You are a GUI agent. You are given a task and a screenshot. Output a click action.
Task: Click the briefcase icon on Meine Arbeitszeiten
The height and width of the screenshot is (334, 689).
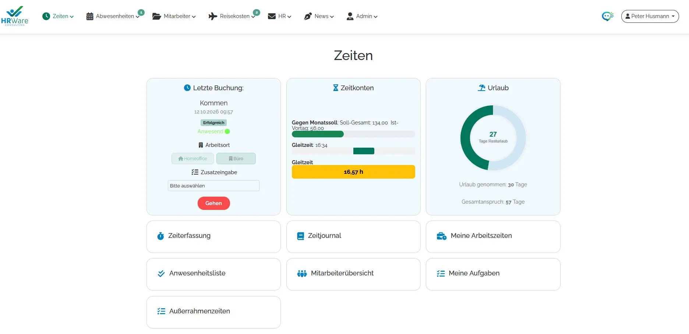441,236
